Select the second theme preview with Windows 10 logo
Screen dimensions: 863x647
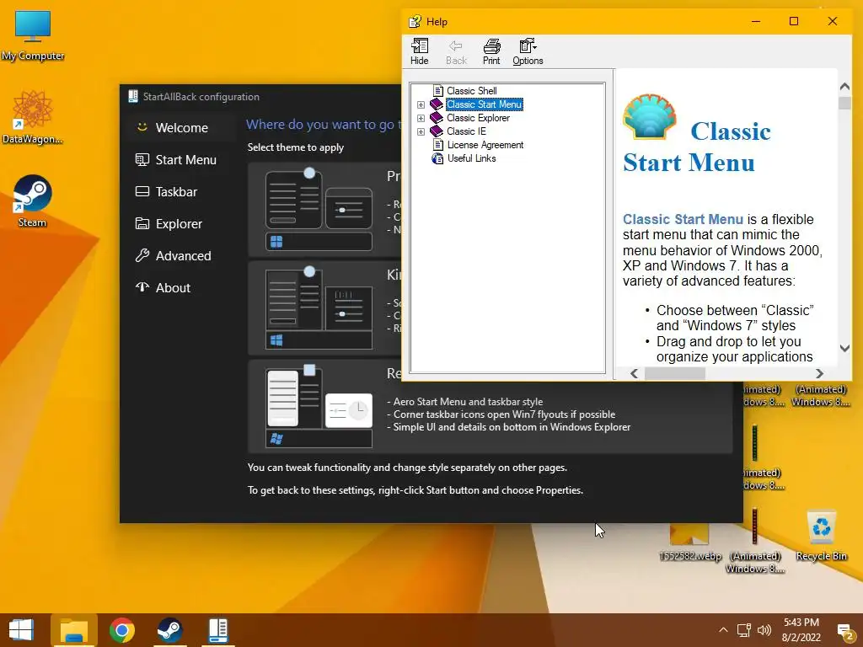point(319,308)
